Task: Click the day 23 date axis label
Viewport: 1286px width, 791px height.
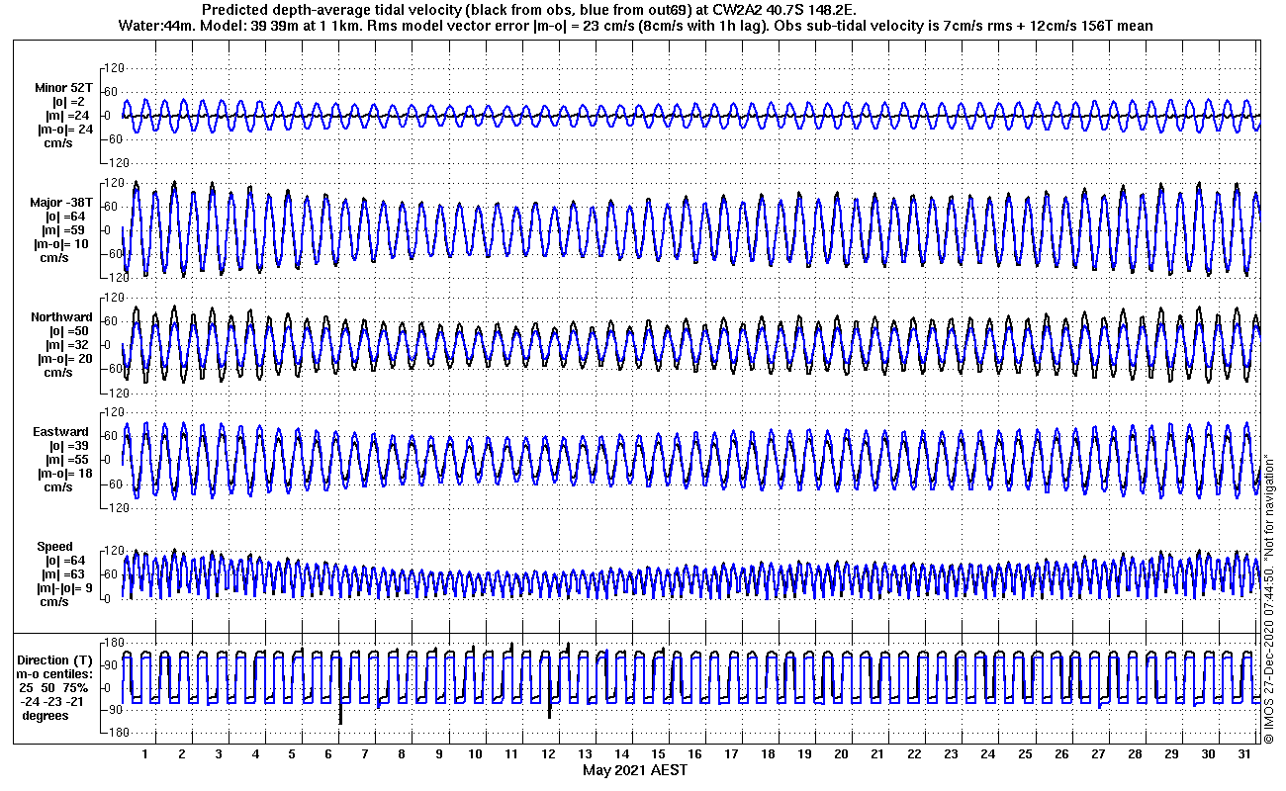Action: tap(951, 754)
